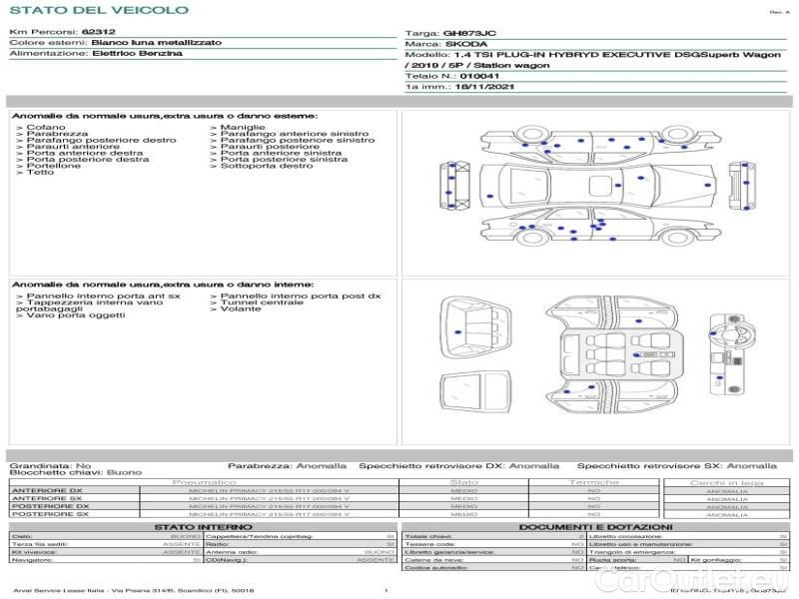799x599 pixels.
Task: Select the 'Triangolo di emergenza' row label
Action: click(x=632, y=552)
